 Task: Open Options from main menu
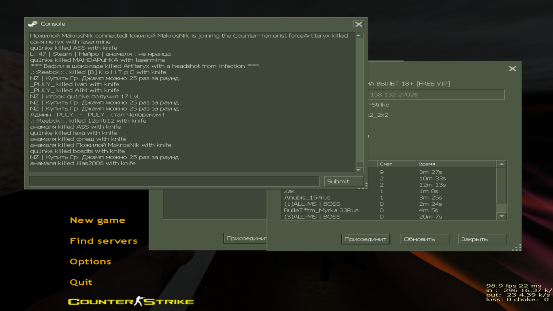tap(90, 262)
